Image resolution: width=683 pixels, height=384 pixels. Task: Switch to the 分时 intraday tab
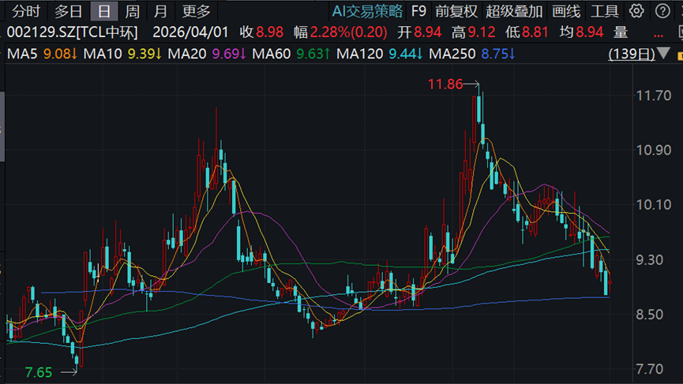click(x=26, y=11)
